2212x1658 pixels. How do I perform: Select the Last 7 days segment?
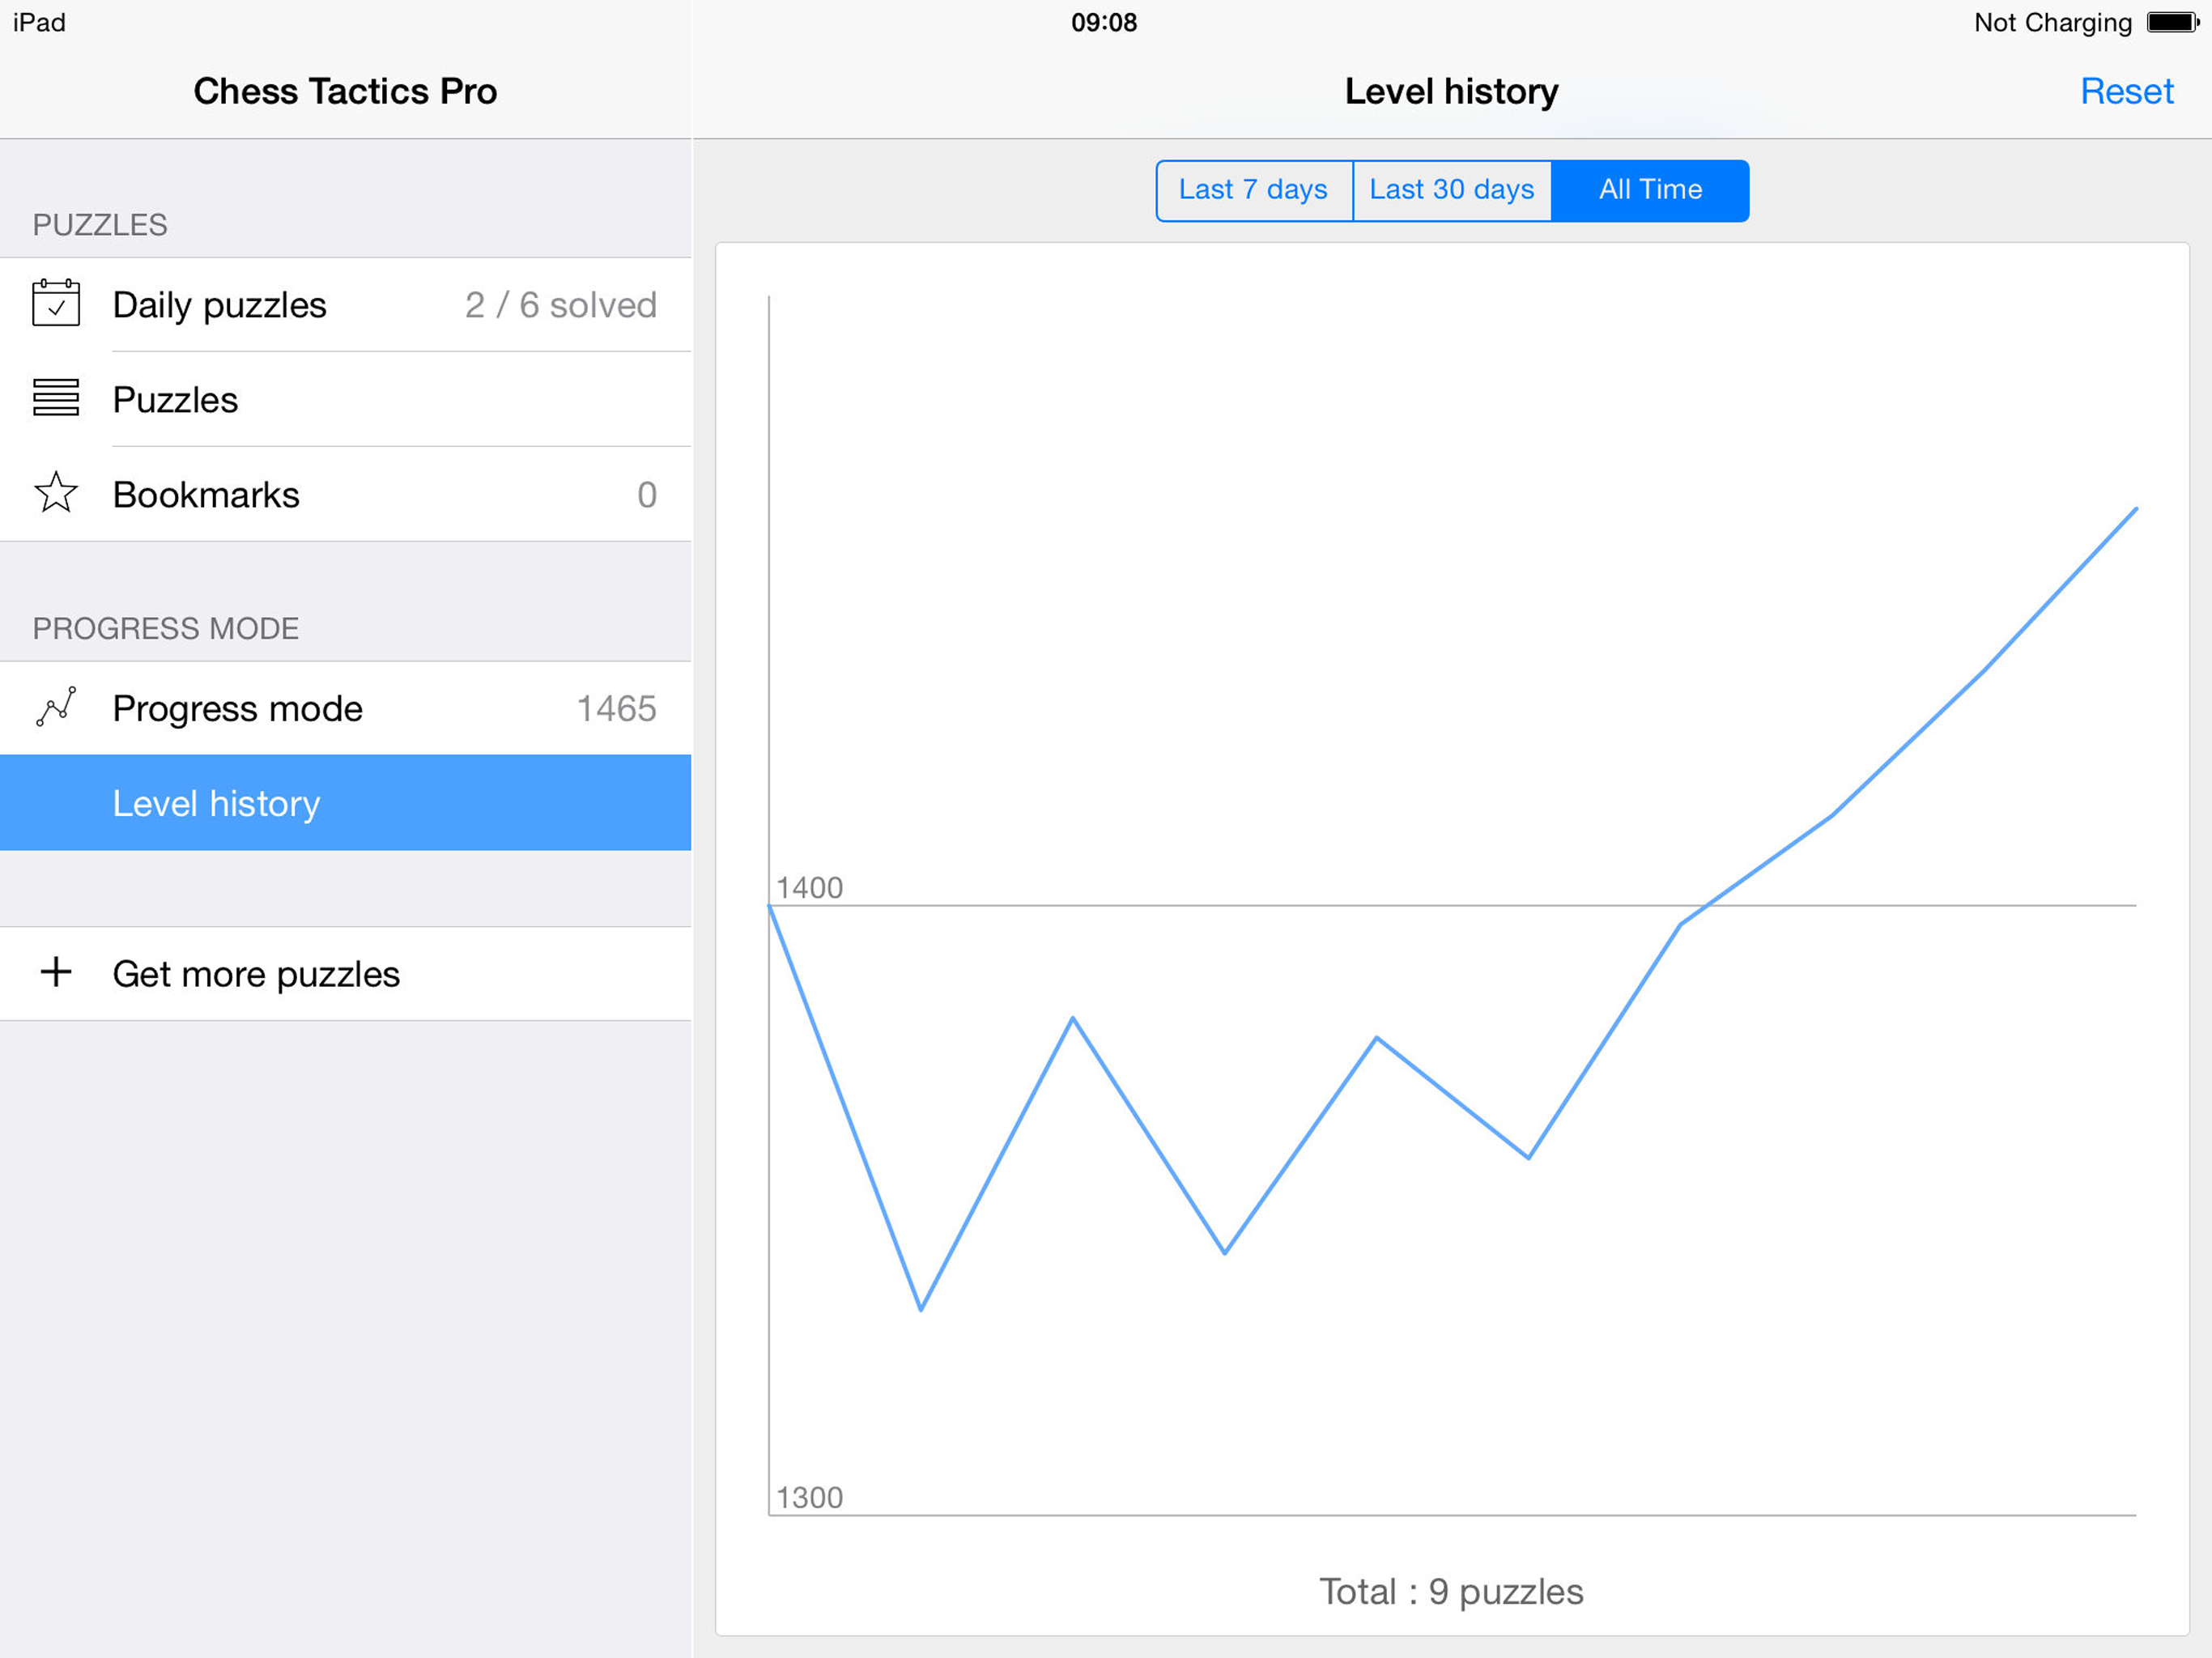(x=1253, y=190)
